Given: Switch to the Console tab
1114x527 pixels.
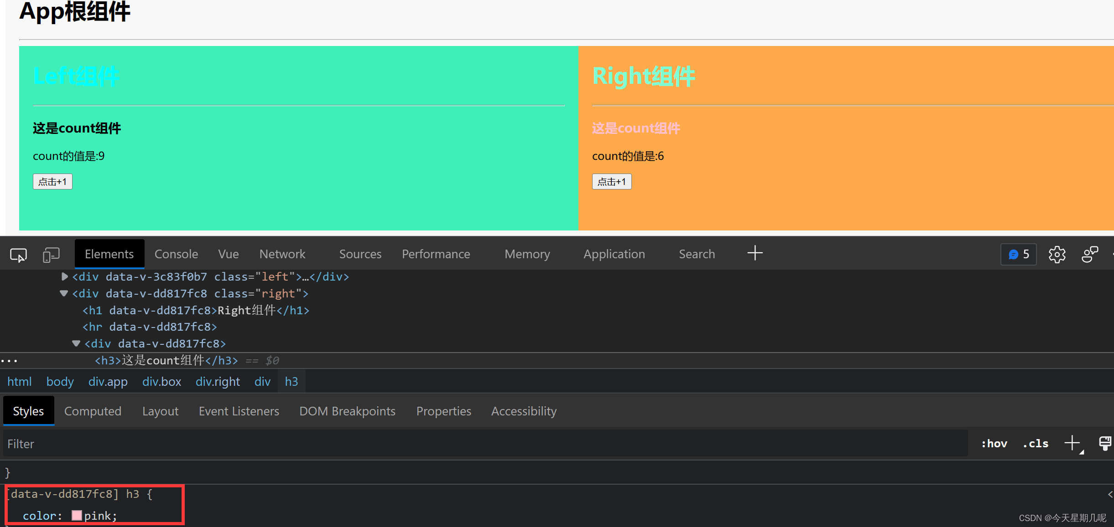Looking at the screenshot, I should point(176,254).
